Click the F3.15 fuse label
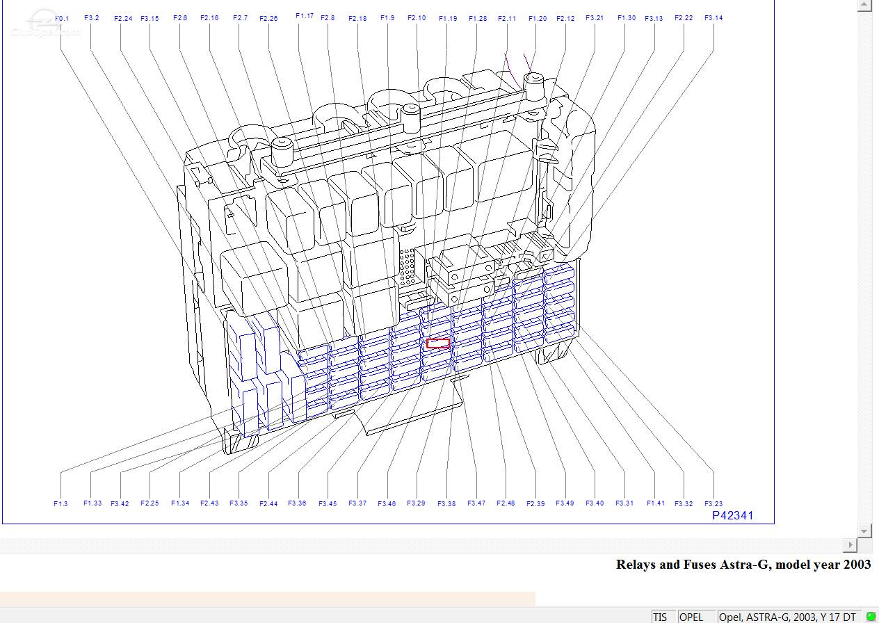 coord(150,19)
